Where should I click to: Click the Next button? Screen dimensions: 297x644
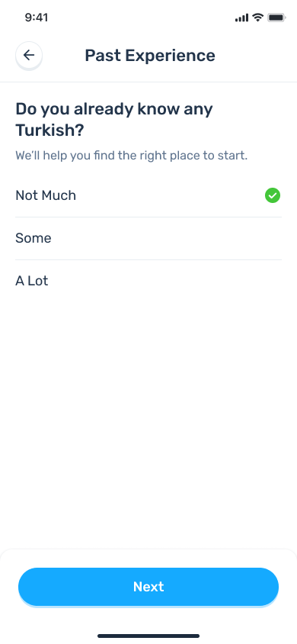148,587
